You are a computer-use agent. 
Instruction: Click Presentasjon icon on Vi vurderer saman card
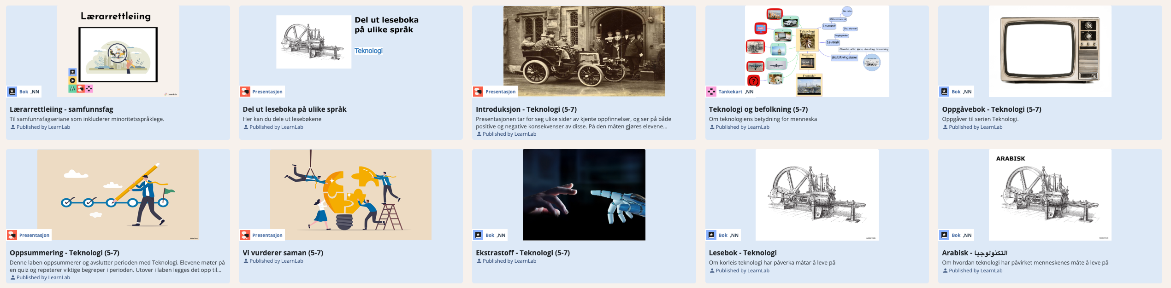(x=245, y=235)
